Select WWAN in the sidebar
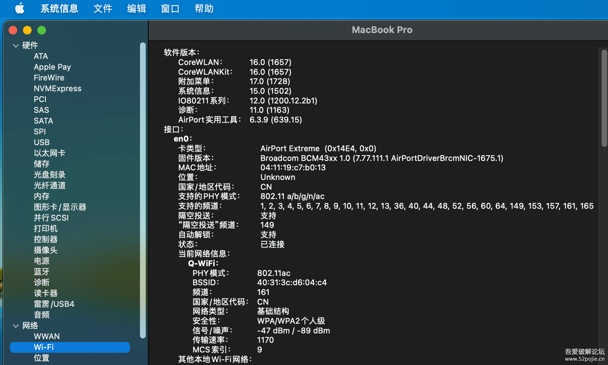Image resolution: width=608 pixels, height=365 pixels. [47, 337]
